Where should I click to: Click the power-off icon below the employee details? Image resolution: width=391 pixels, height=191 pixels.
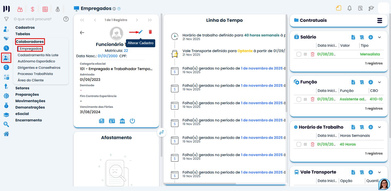132,121
